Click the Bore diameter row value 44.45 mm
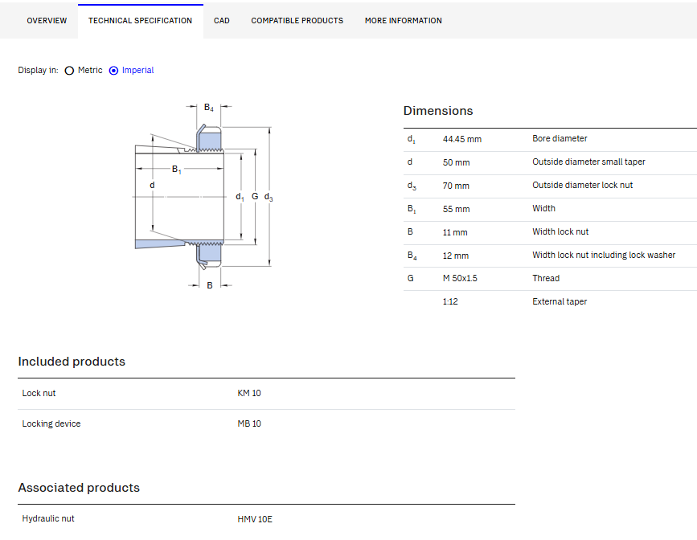 [461, 139]
